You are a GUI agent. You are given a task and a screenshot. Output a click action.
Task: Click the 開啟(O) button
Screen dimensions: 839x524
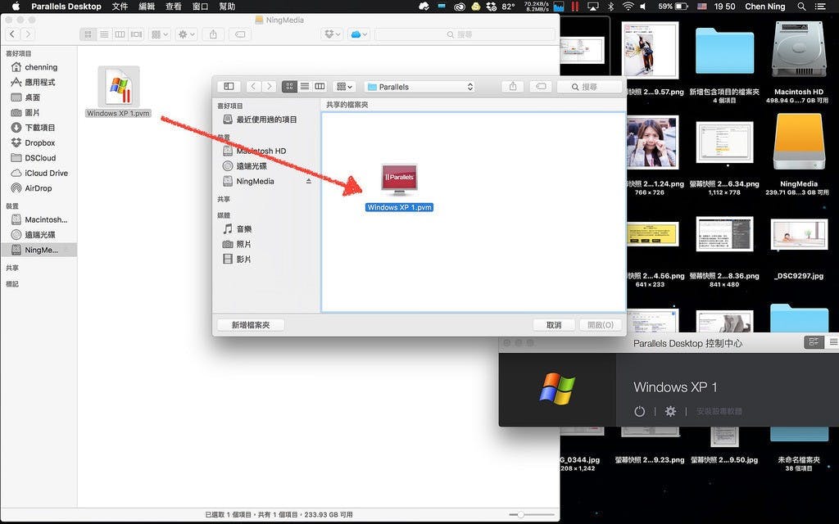tap(601, 324)
